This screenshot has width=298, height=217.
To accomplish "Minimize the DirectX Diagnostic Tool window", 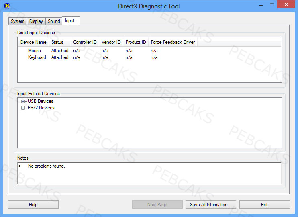I will click(x=261, y=5).
